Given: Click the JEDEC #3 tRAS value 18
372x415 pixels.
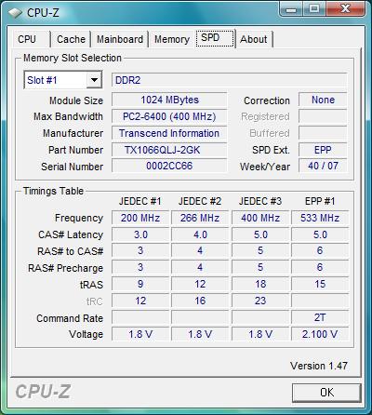Looking at the screenshot, I should 260,284.
